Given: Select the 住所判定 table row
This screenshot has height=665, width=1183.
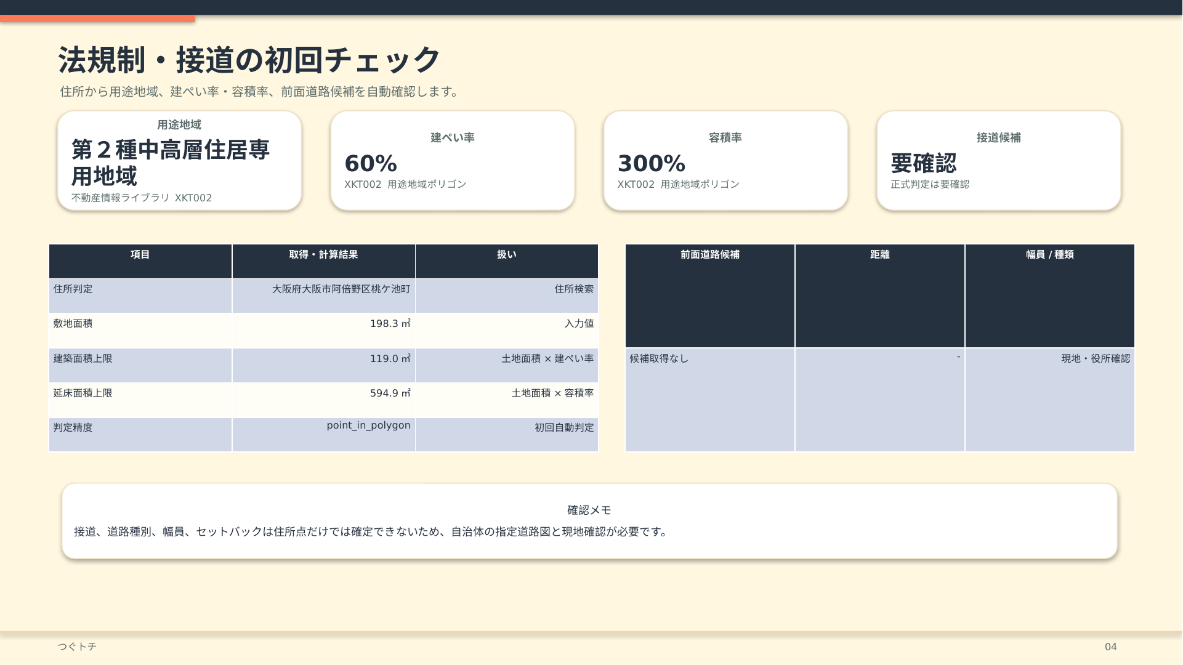Looking at the screenshot, I should tap(324, 296).
